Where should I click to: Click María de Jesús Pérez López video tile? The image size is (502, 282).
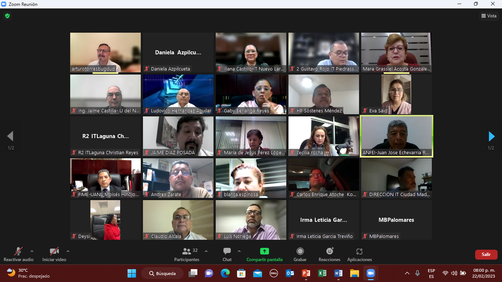[x=251, y=136]
